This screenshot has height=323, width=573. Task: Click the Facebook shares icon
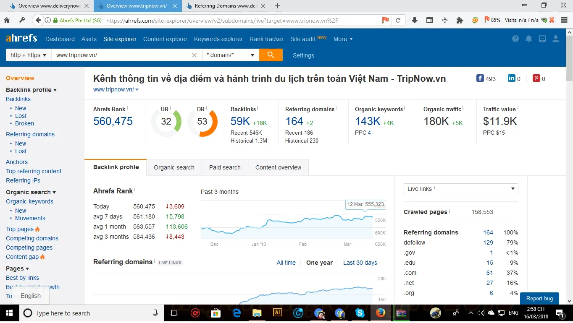point(480,78)
